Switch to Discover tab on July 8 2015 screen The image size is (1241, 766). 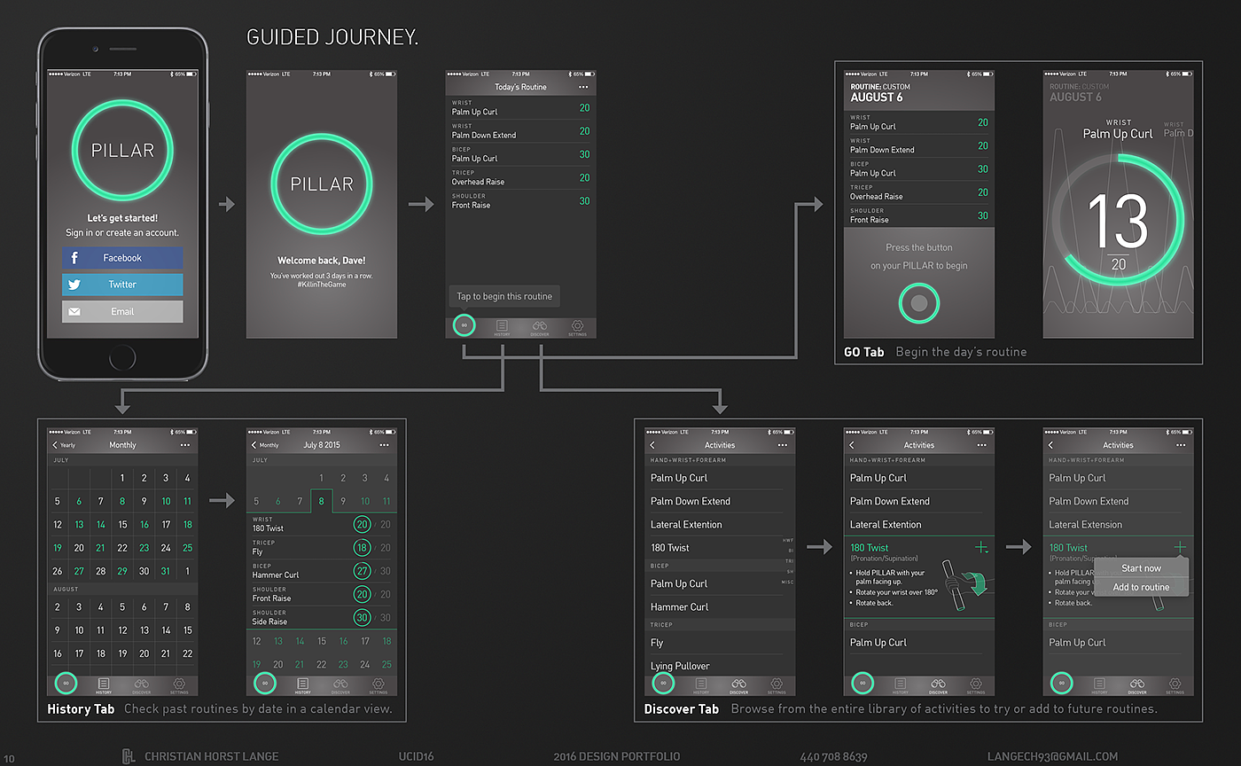click(341, 684)
